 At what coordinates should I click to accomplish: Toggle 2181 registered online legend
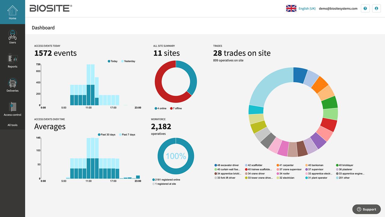[166, 180]
